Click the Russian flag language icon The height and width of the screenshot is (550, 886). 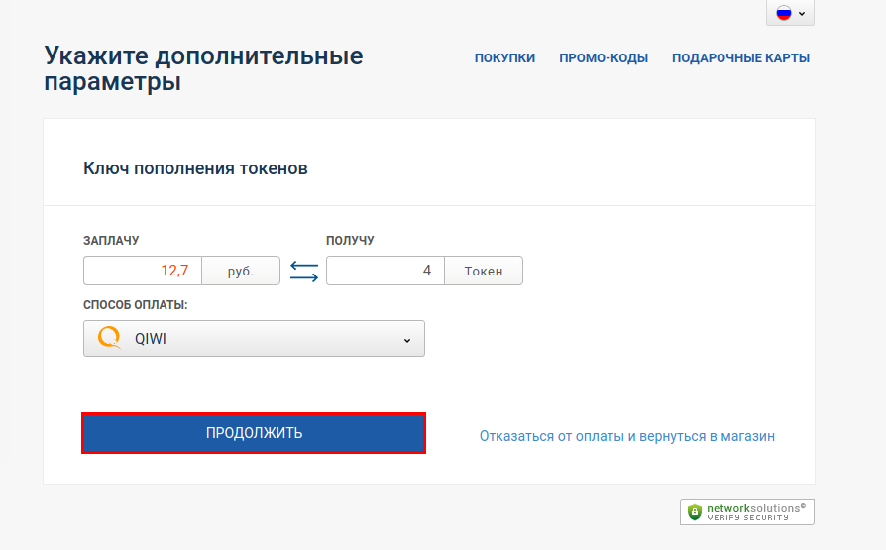tap(784, 13)
